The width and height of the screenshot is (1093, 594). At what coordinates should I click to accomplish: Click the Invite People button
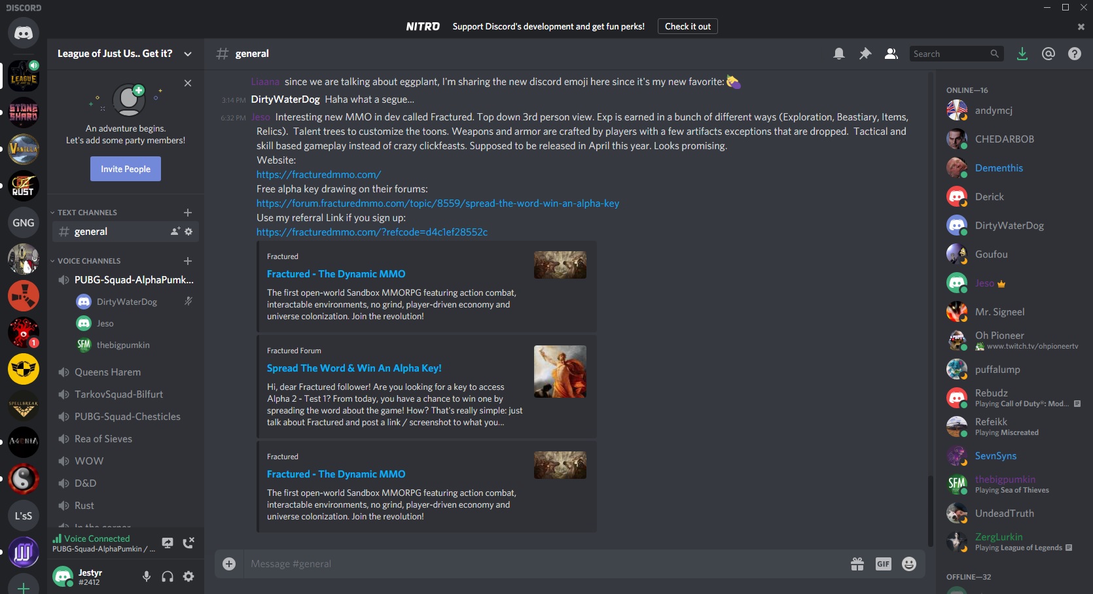click(x=126, y=169)
